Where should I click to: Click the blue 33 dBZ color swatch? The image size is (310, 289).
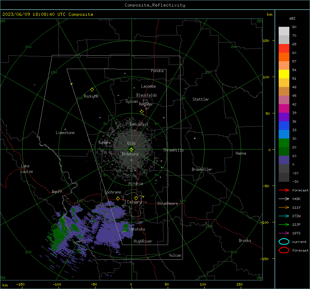pyautogui.click(x=284, y=126)
